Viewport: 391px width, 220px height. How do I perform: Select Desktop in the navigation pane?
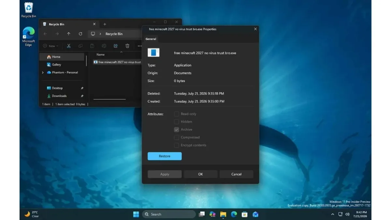coord(62,88)
